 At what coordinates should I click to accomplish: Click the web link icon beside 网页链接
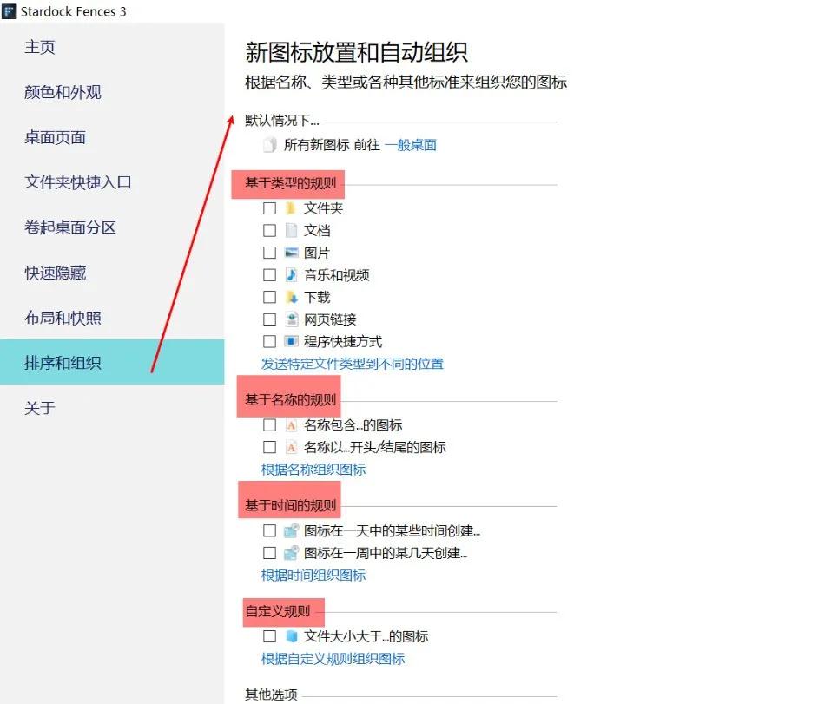point(292,319)
